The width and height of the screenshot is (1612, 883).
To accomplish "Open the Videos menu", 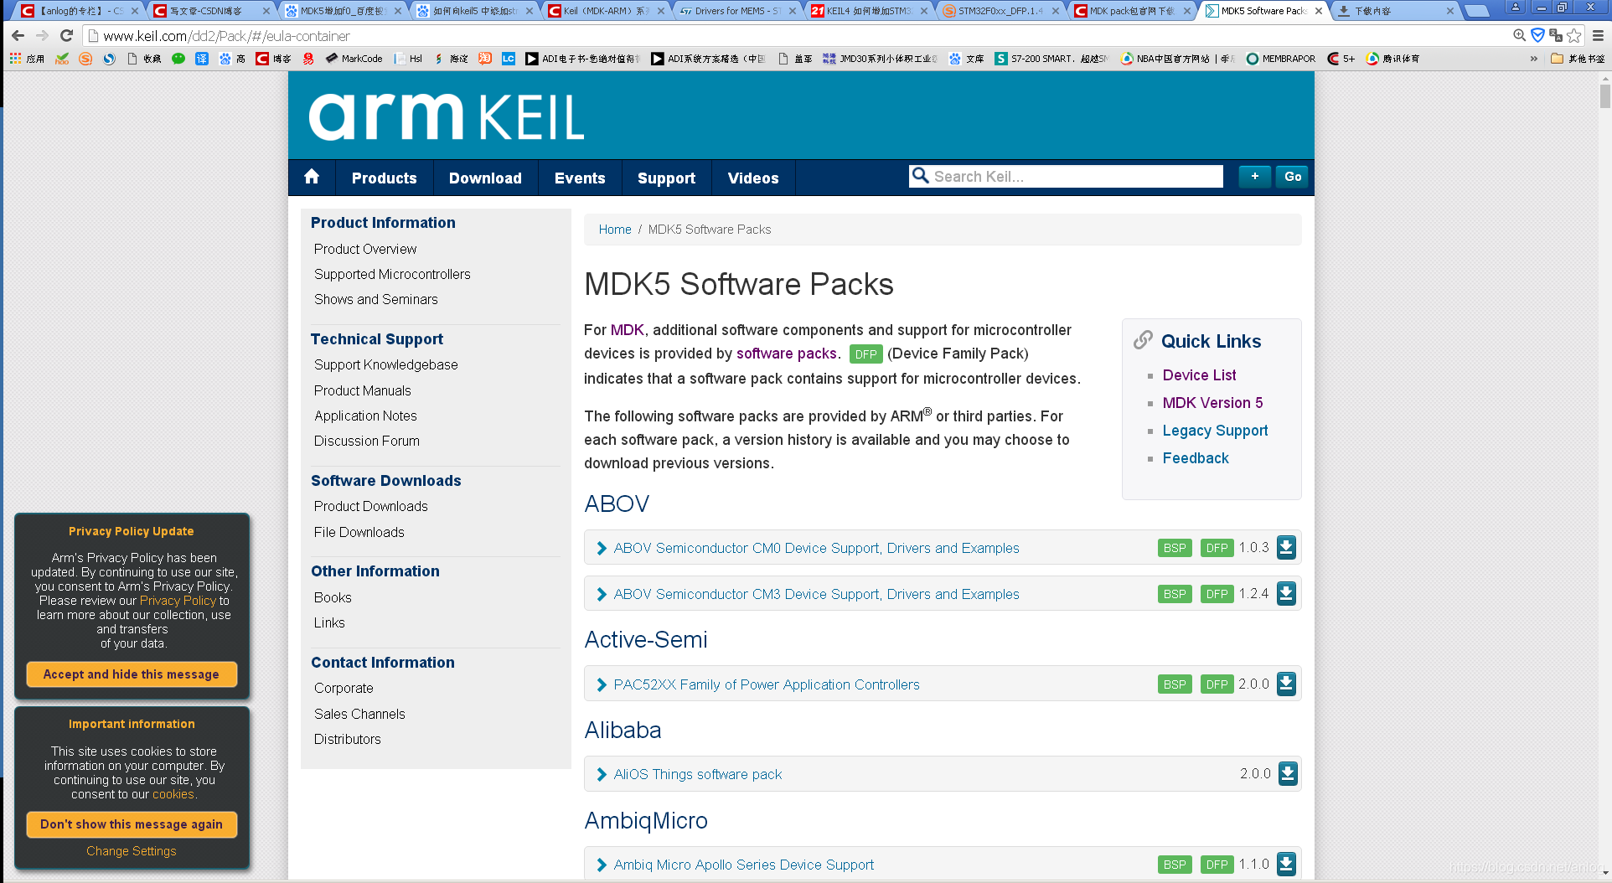I will coord(753,178).
